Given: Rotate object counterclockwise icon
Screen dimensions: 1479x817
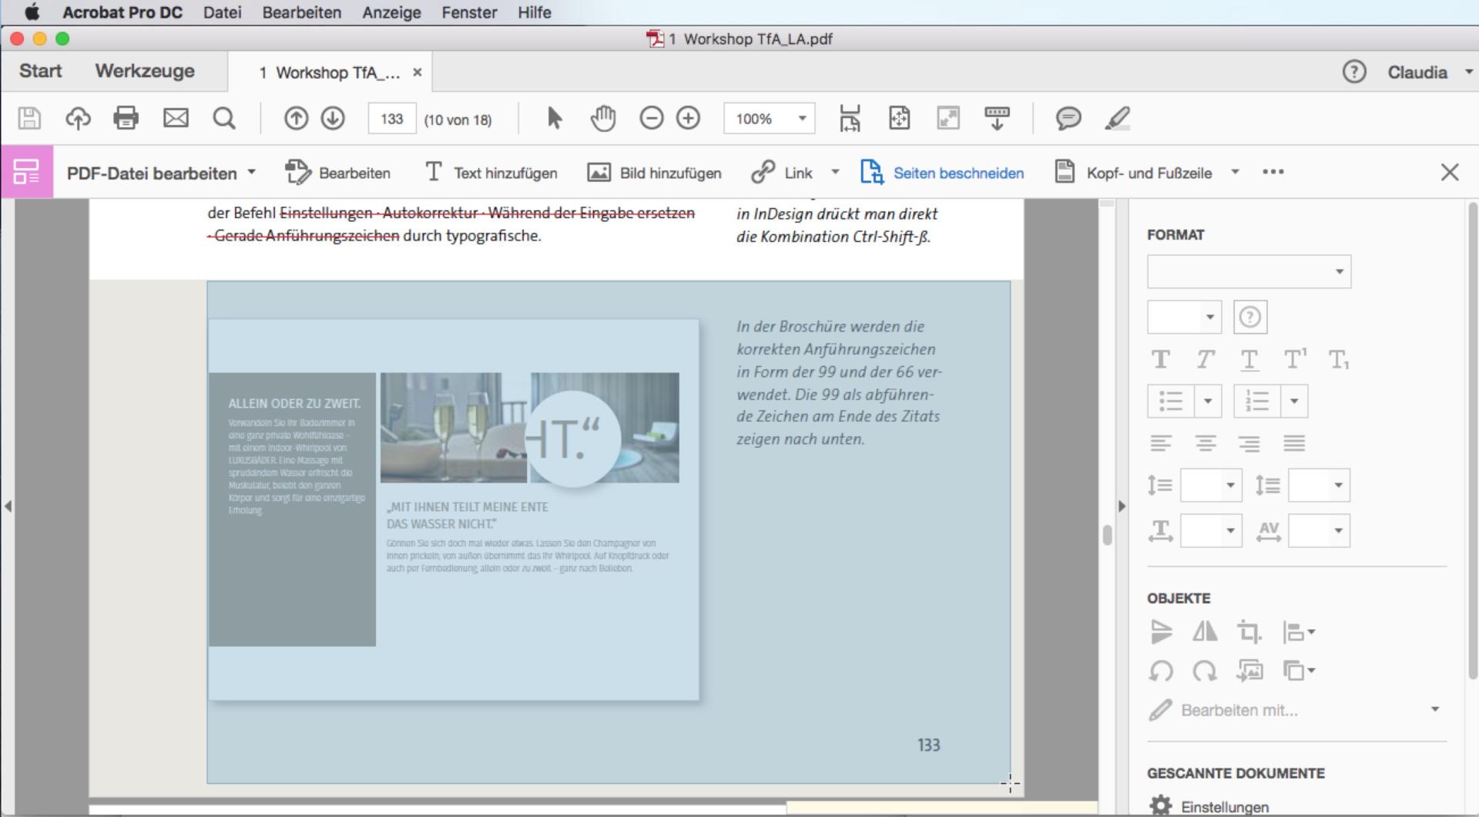Looking at the screenshot, I should point(1161,671).
